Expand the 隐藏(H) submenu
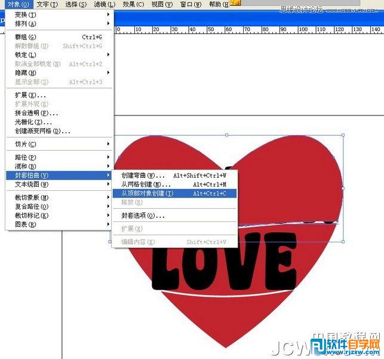 point(60,72)
